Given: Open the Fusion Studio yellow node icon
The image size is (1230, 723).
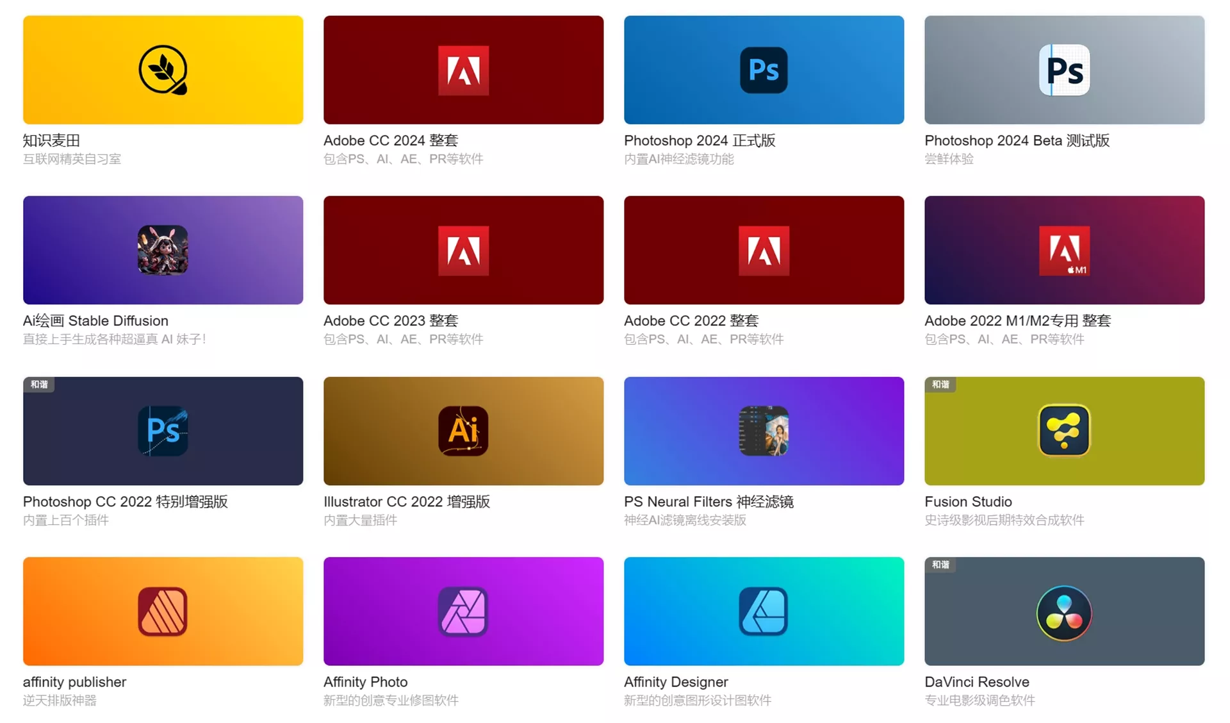Looking at the screenshot, I should pyautogui.click(x=1064, y=431).
